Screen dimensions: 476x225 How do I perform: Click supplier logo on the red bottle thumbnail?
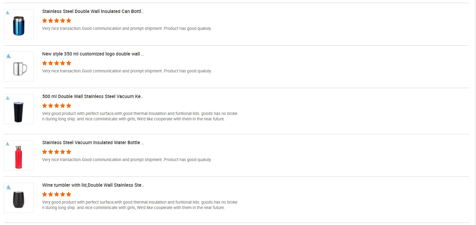click(8, 144)
